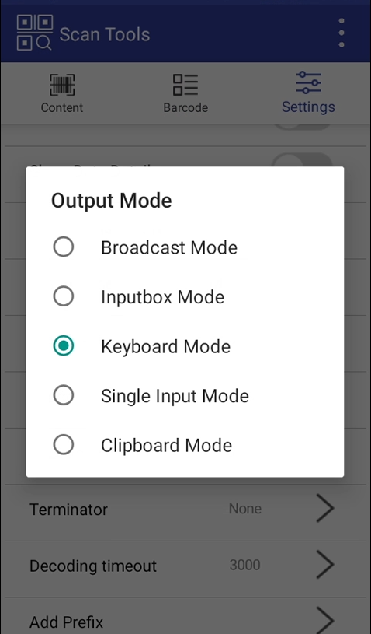Screen dimensions: 371x634
Task: Select the Single Input Mode radio button
Action: (x=64, y=395)
